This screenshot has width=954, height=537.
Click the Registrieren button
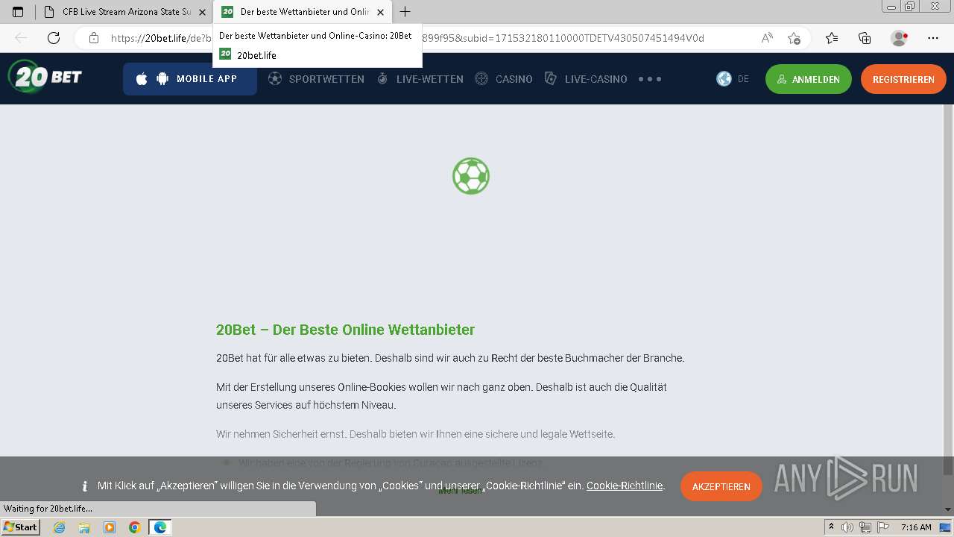pyautogui.click(x=903, y=79)
